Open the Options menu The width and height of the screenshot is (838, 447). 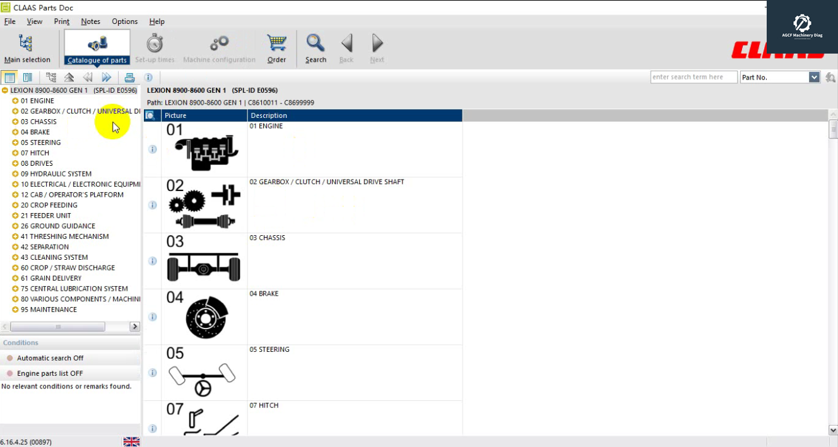[124, 21]
